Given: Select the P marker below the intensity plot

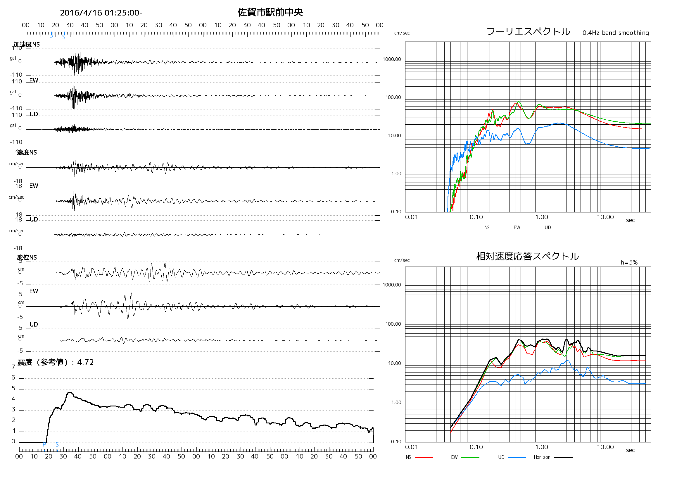Looking at the screenshot, I should [x=44, y=444].
